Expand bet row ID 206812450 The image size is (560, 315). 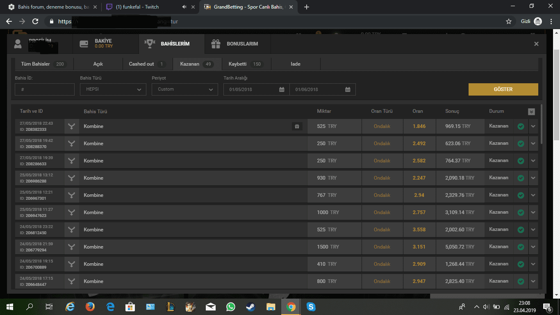click(x=533, y=230)
